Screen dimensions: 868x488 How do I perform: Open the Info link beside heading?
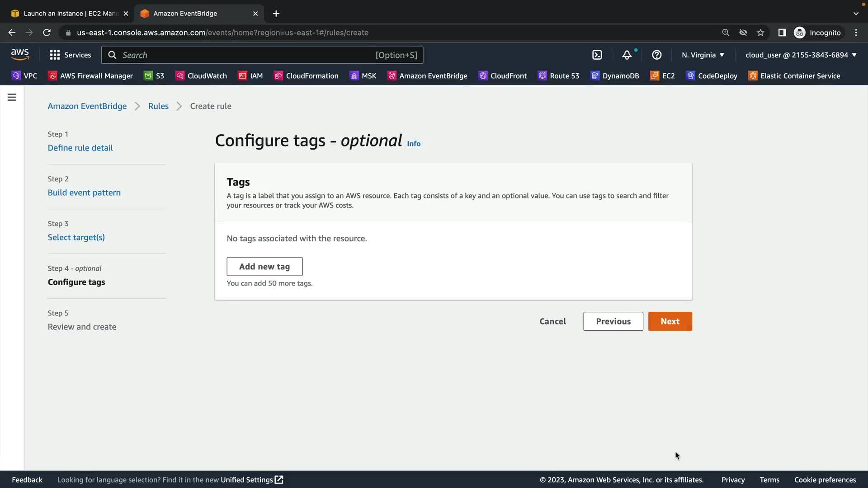tap(413, 144)
